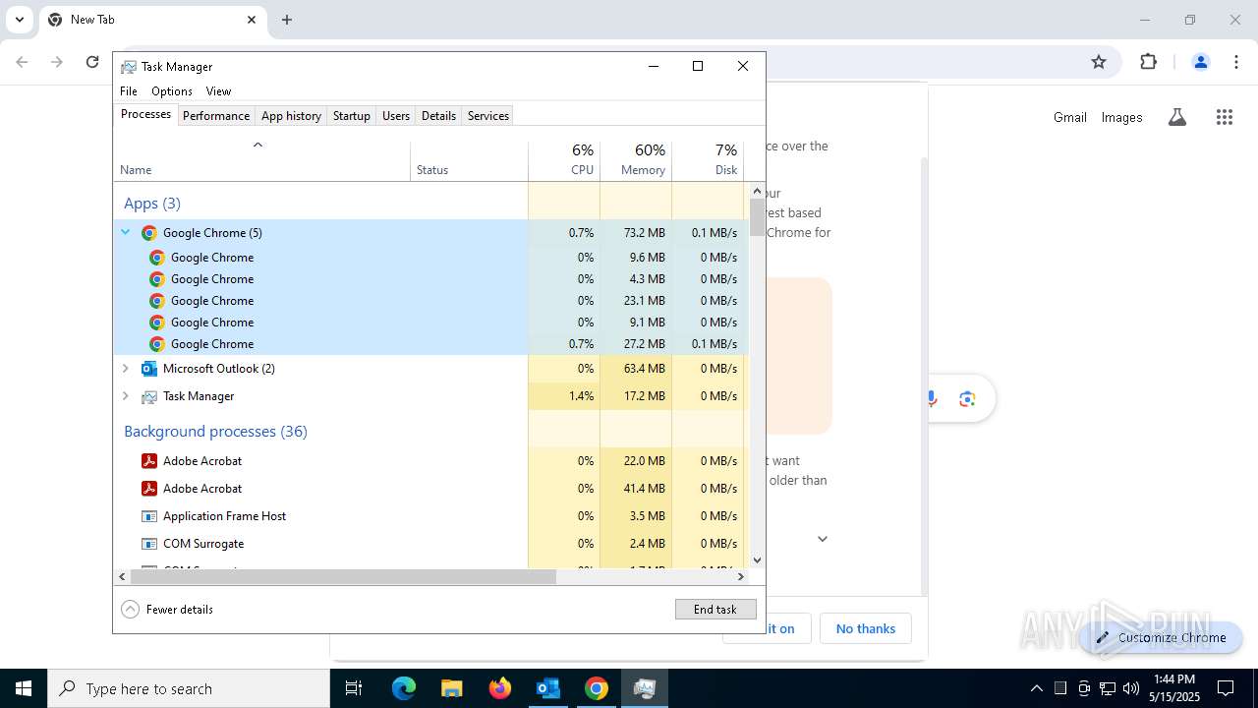Expand the Task Manager process row

(126, 396)
